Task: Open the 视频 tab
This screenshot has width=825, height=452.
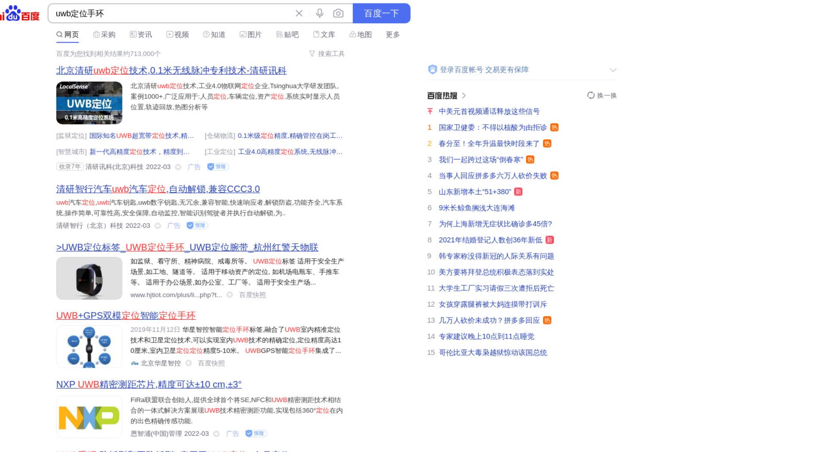Action: tap(177, 34)
